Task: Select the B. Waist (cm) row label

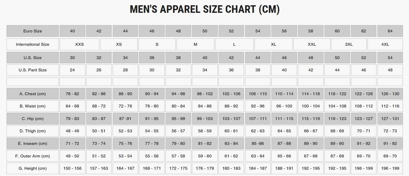Action: (33, 106)
